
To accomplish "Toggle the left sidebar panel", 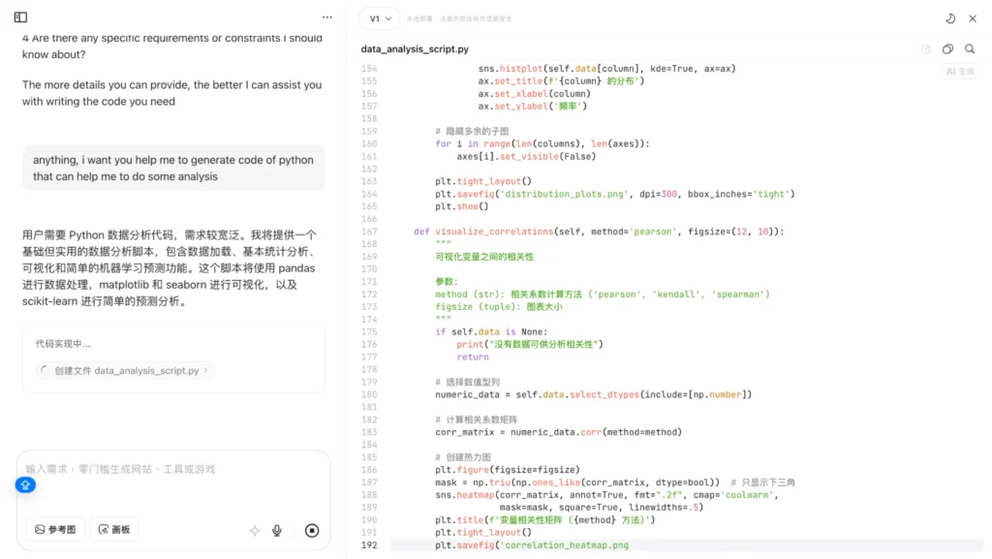I will coord(21,16).
